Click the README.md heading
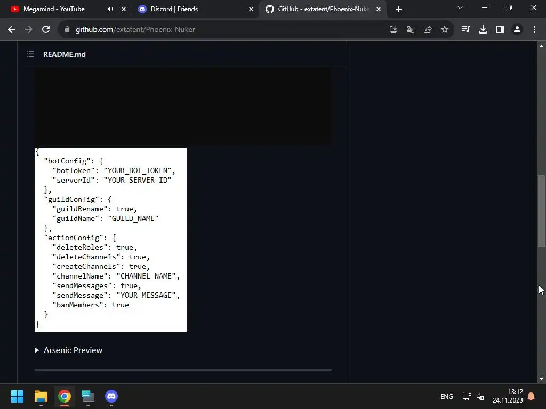The height and width of the screenshot is (409, 546). coord(65,54)
